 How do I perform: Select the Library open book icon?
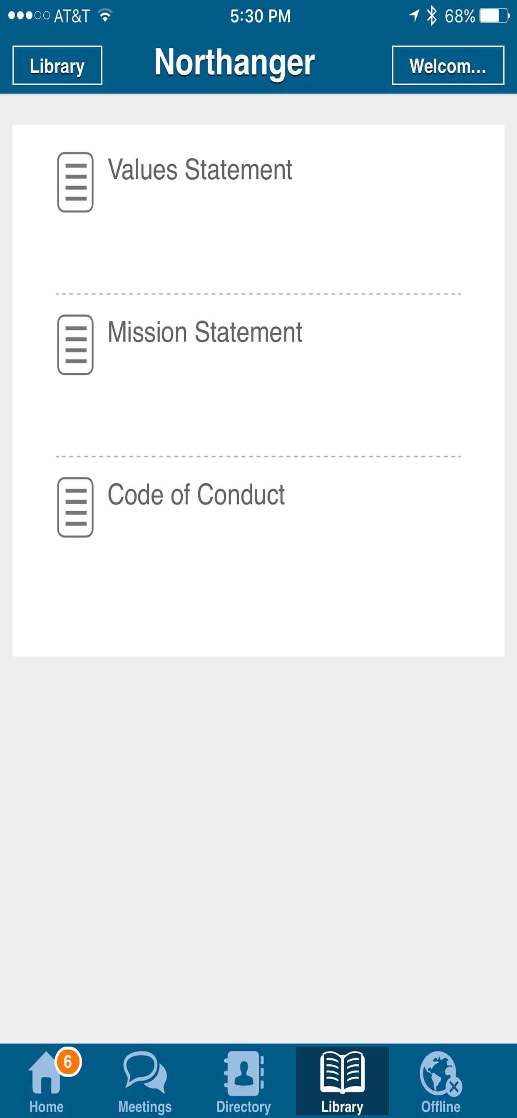click(342, 1071)
